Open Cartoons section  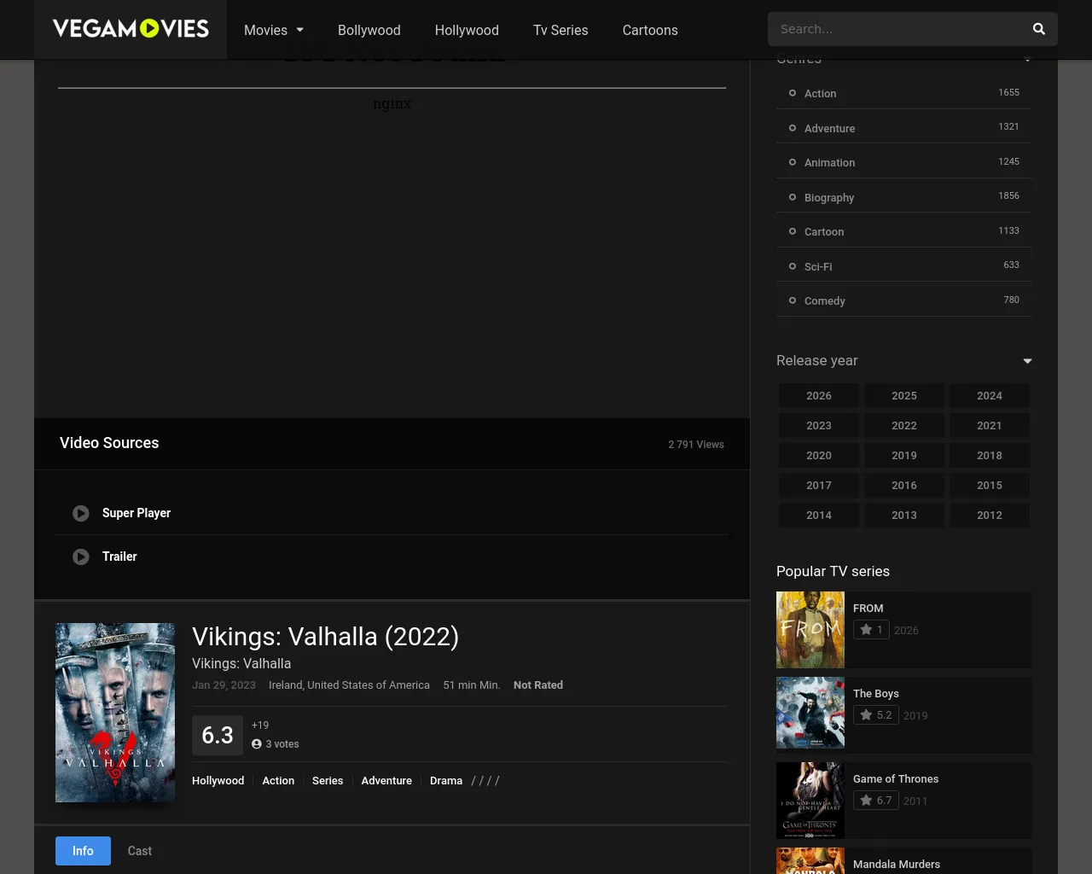[x=650, y=30]
